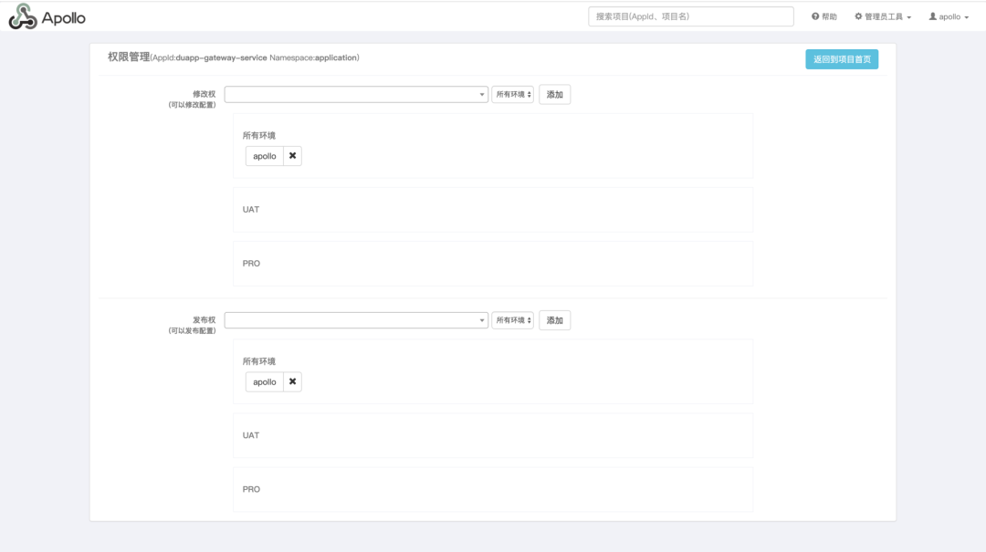986x552 pixels.
Task: Open the apollo user account menu
Action: 949,16
